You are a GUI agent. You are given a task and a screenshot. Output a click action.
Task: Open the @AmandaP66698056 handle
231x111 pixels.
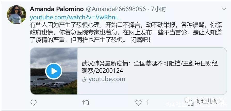[x=116, y=9]
